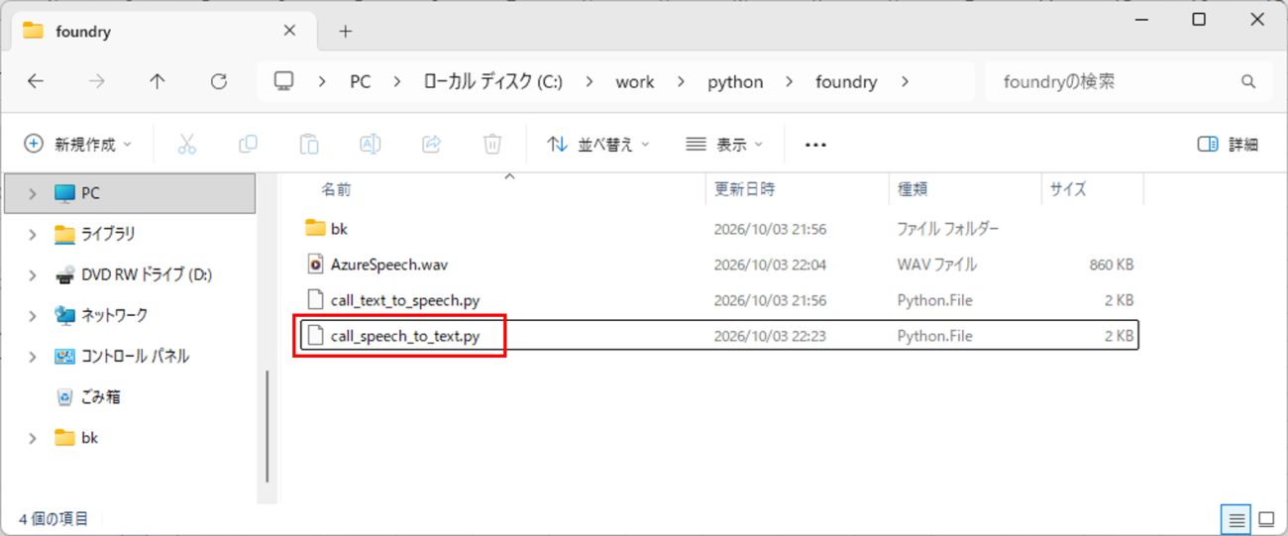Select ごみ箱 in navigation pane

click(x=100, y=396)
